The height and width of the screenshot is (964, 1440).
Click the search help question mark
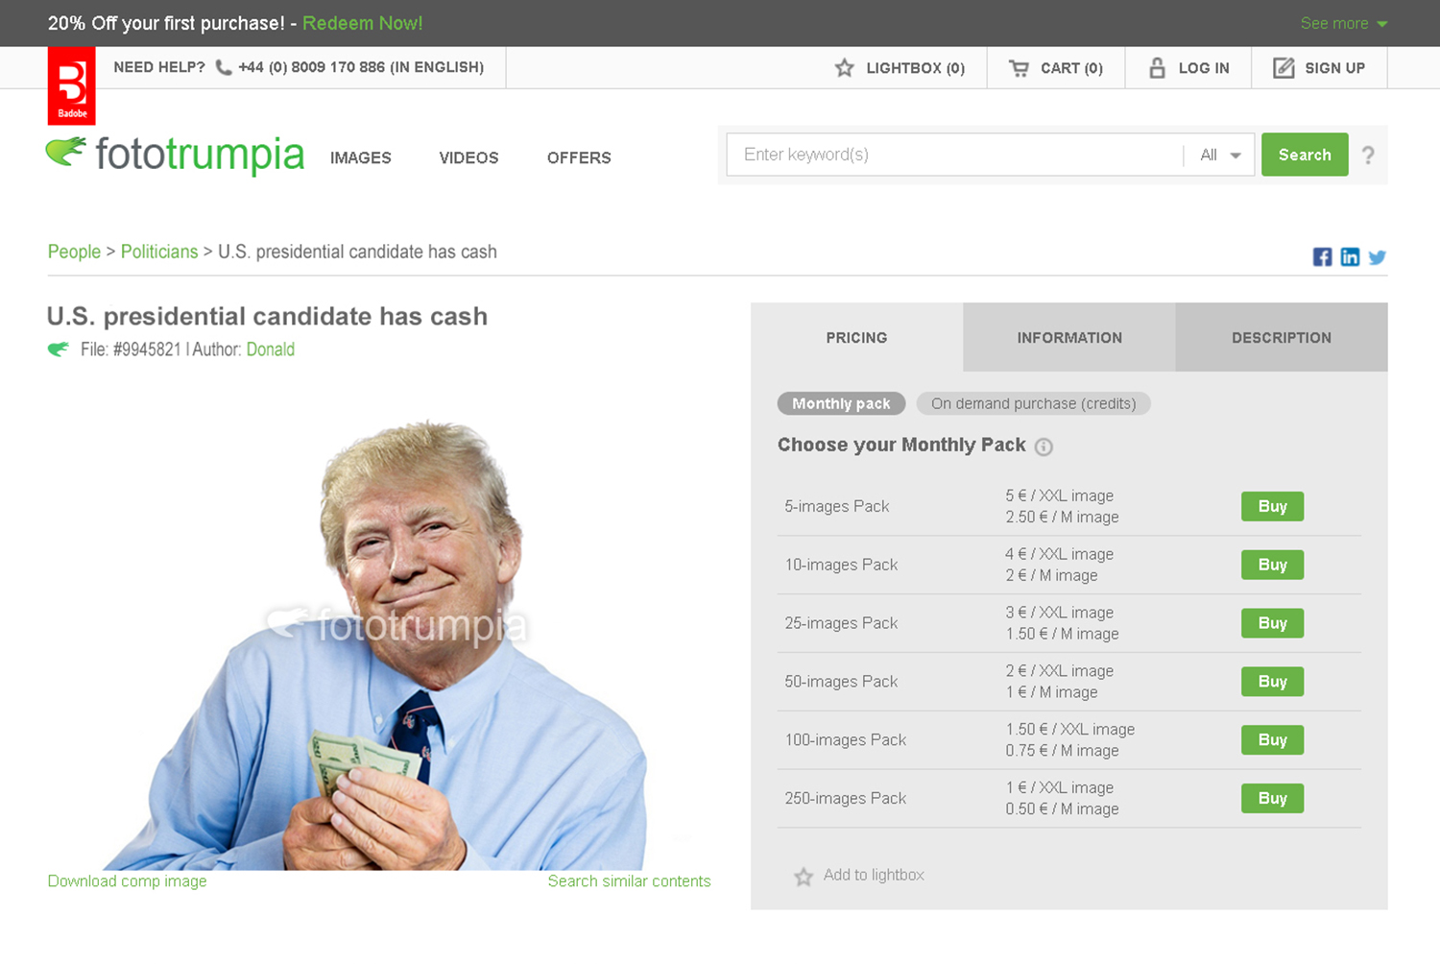[x=1368, y=156]
